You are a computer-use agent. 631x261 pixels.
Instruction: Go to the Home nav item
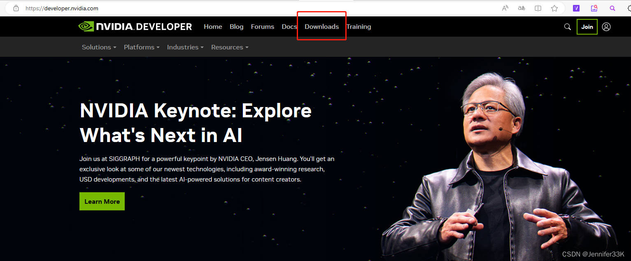[213, 27]
